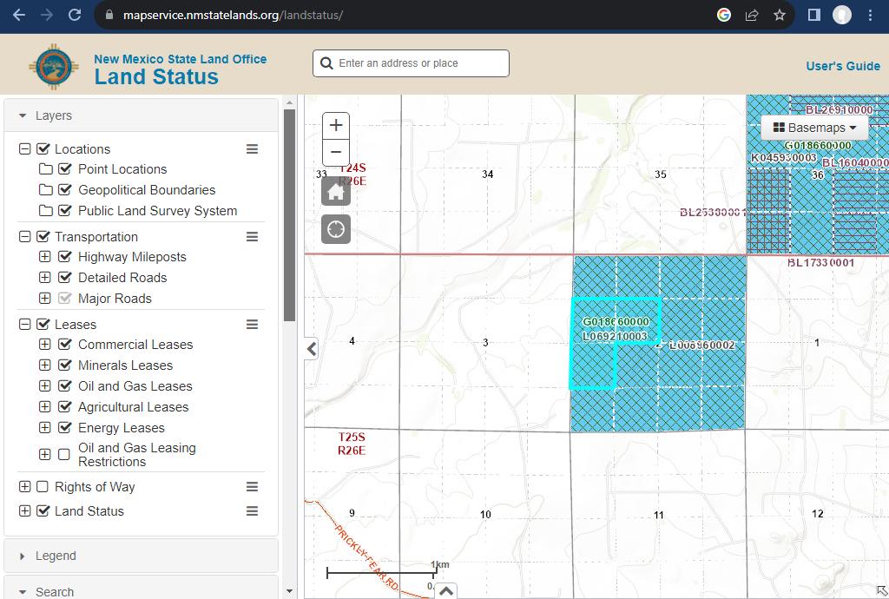Bookmark this page with the star icon
Screen dimensions: 889x599
pyautogui.click(x=780, y=15)
